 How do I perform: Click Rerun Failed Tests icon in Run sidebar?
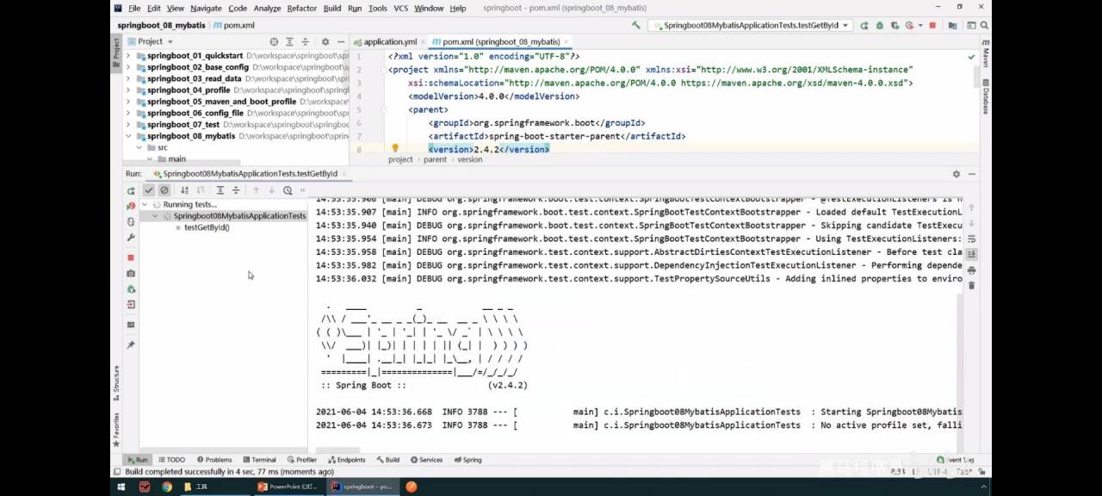(x=131, y=206)
